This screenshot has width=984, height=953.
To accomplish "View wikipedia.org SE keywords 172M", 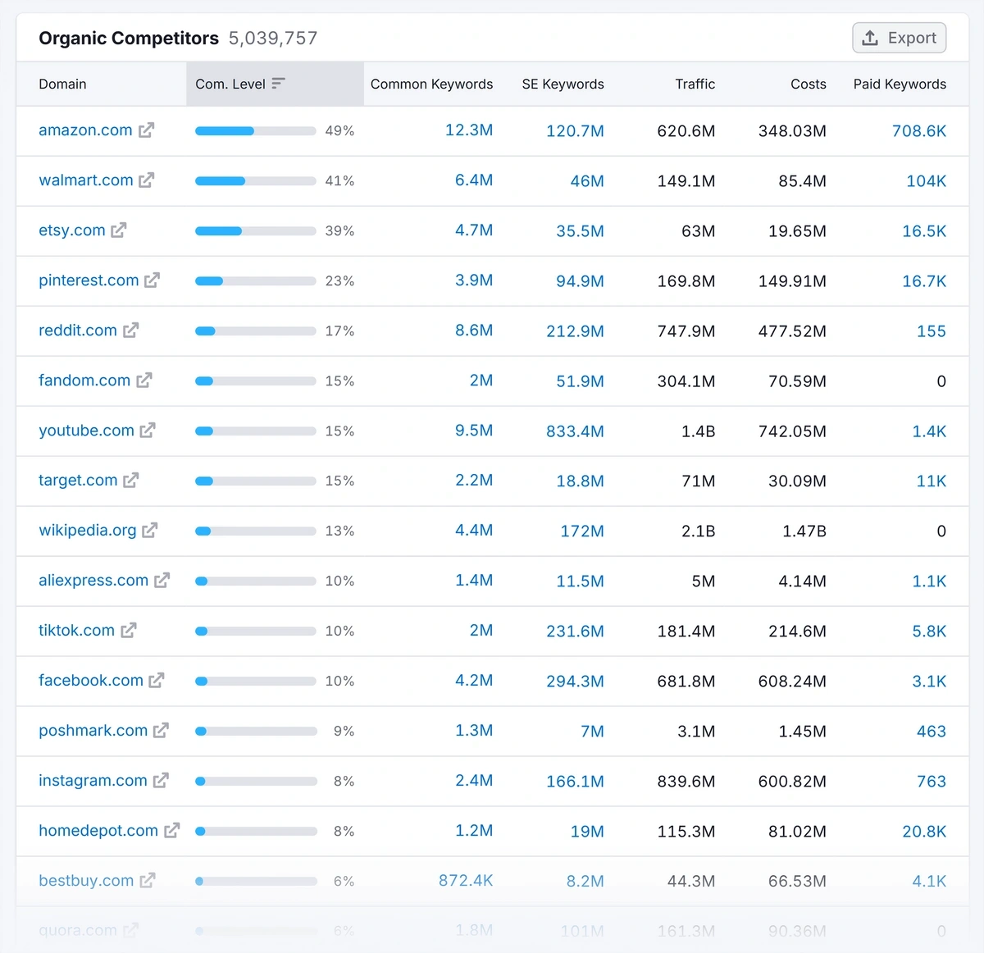I will (x=582, y=531).
